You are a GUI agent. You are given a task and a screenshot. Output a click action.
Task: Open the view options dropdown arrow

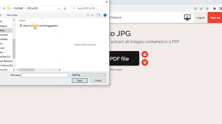click(92, 15)
